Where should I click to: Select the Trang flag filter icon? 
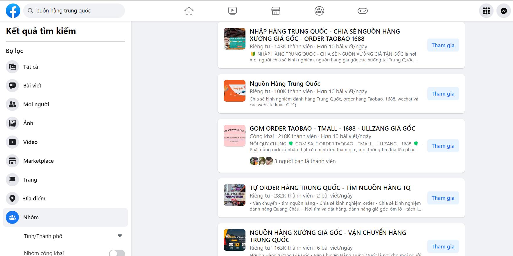coord(12,180)
